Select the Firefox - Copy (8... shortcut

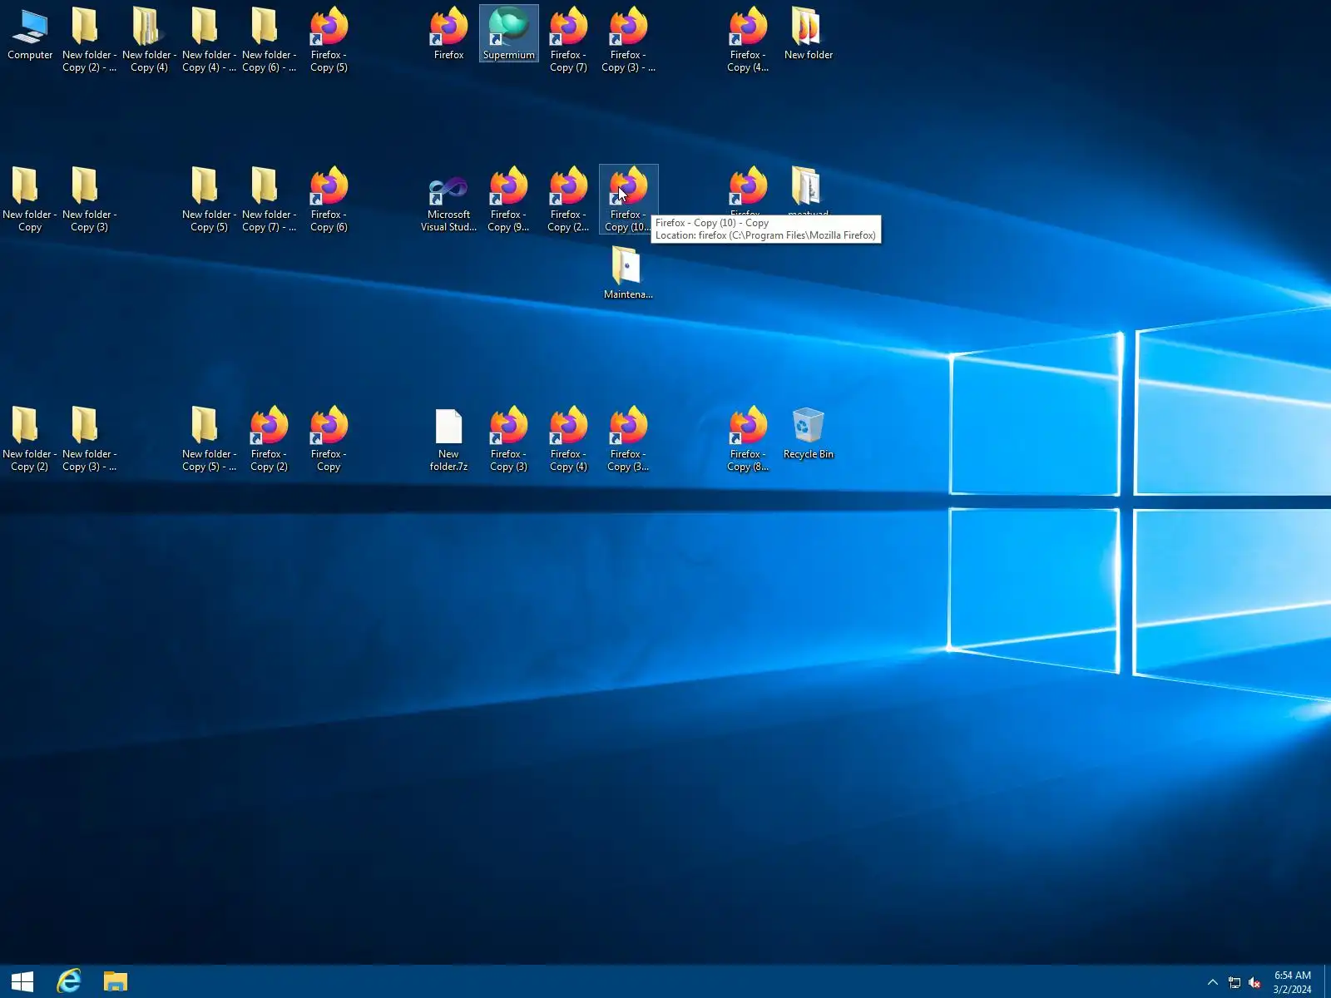click(x=748, y=439)
